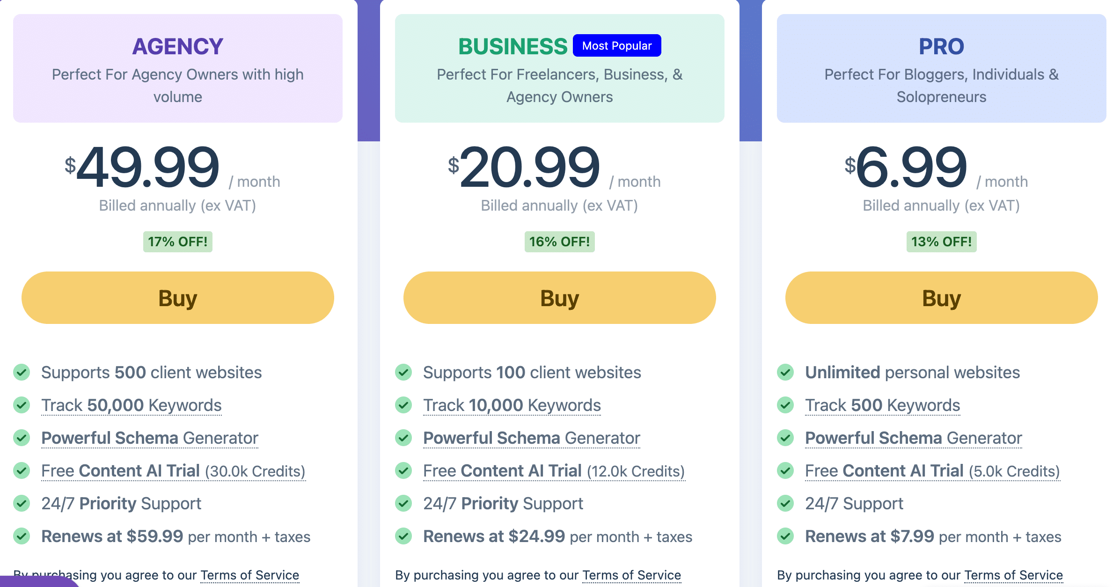Click the checkmark beside Track 50,000 Keywords
1113x587 pixels.
tap(22, 405)
